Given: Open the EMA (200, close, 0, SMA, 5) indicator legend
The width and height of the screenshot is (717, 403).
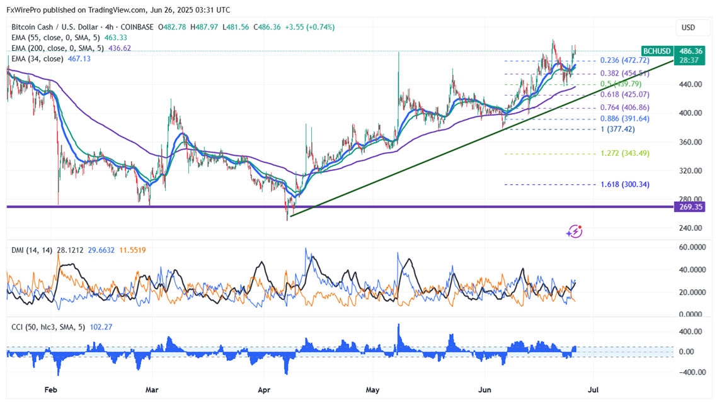Looking at the screenshot, I should point(57,48).
